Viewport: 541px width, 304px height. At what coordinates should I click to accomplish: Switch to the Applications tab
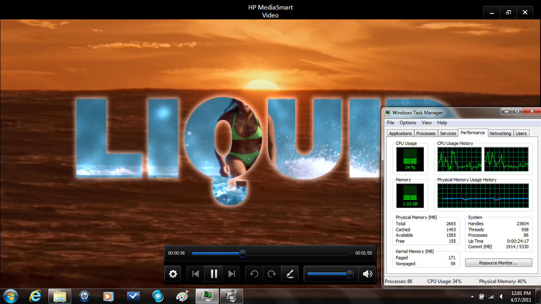[x=400, y=134]
